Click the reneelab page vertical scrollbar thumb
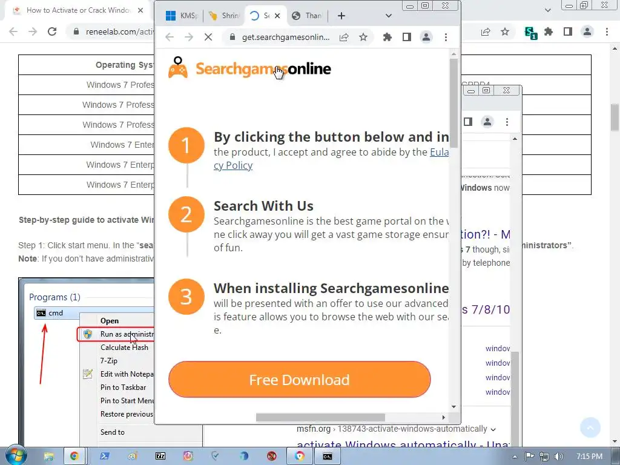 pyautogui.click(x=615, y=117)
